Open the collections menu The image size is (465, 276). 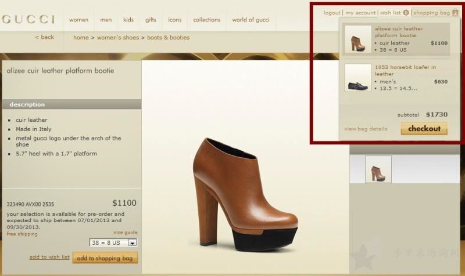[x=207, y=20]
